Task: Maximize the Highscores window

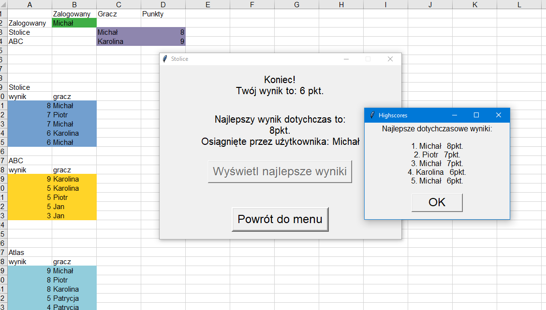Action: click(x=476, y=115)
